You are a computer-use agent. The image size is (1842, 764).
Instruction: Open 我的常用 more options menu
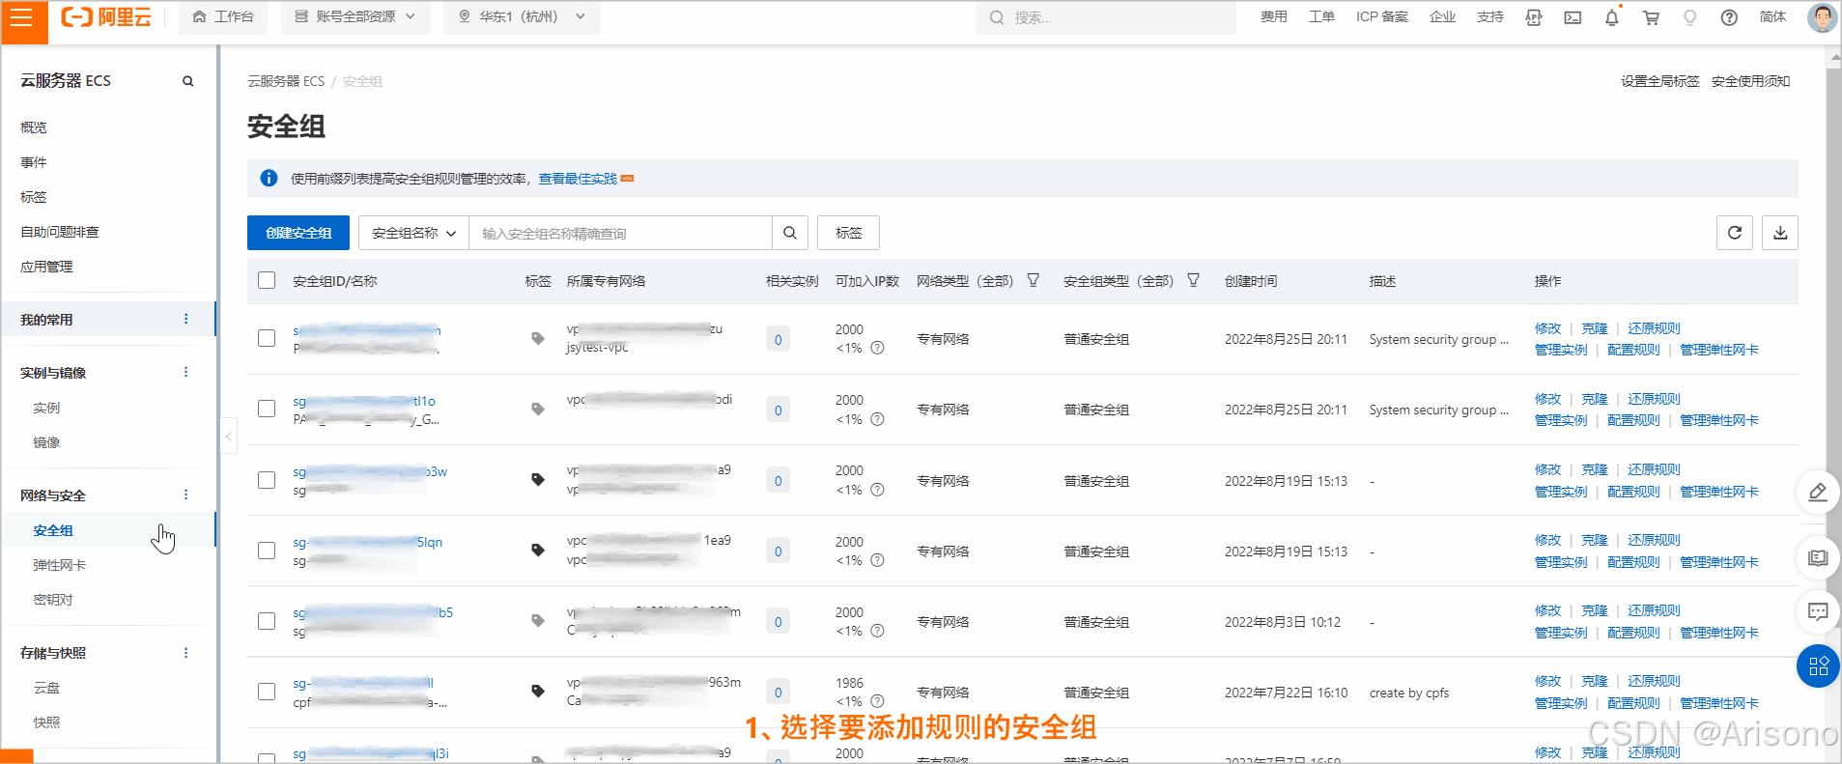(x=186, y=319)
